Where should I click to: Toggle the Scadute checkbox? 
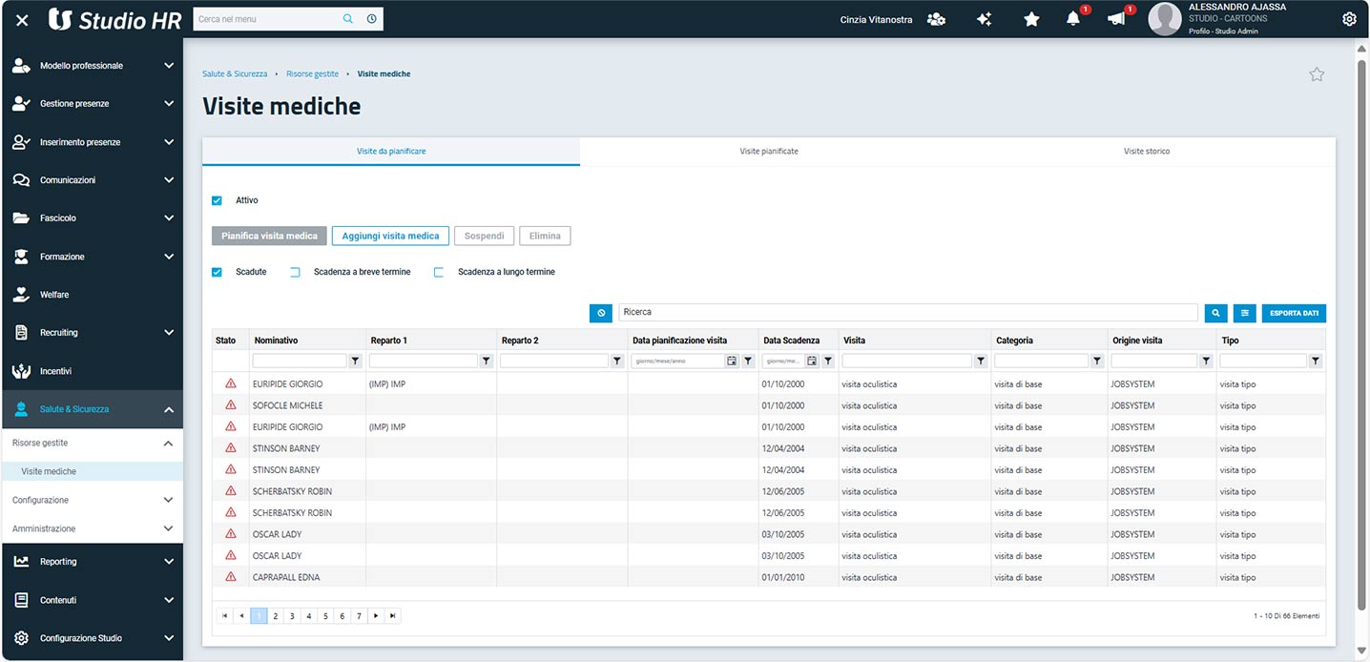(217, 272)
